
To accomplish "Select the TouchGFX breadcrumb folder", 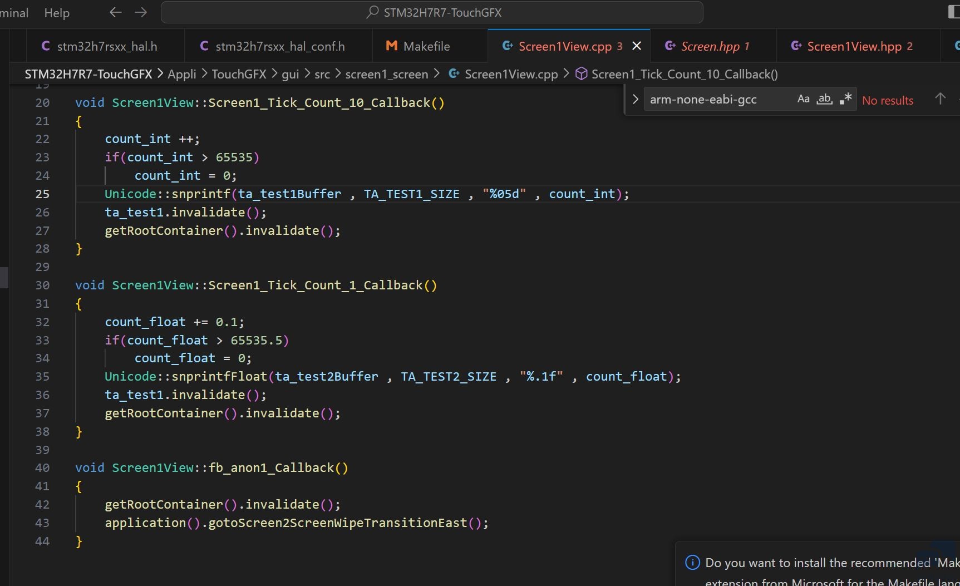I will (x=239, y=74).
